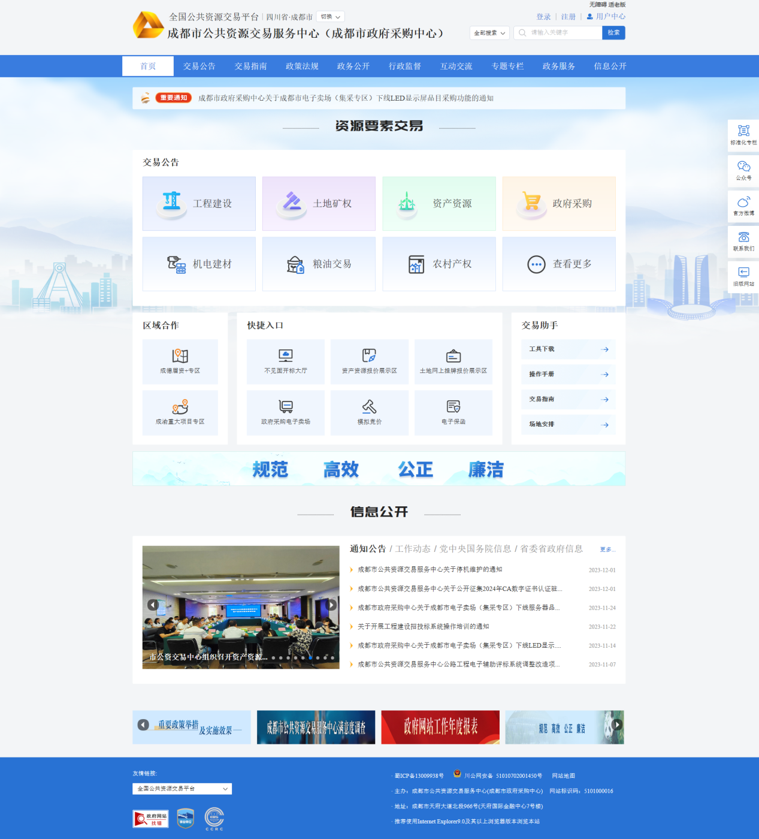Open the 粮油交易 icon tile
Screen dimensions: 759x839
[x=319, y=264]
